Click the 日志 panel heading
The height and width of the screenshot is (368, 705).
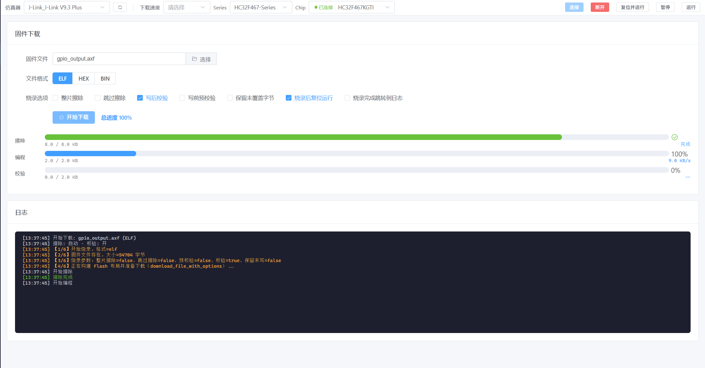(21, 212)
